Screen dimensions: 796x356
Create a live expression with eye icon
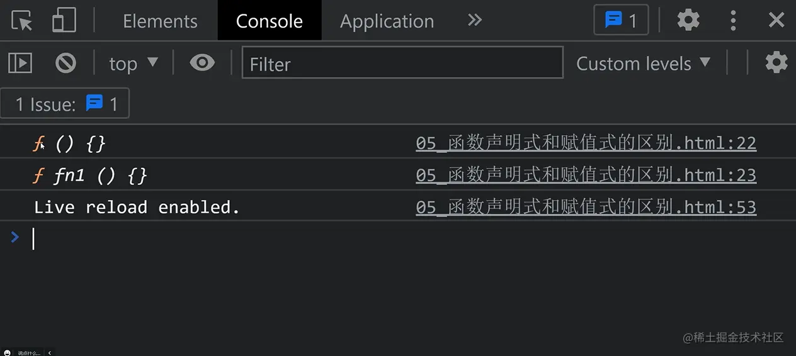(x=202, y=63)
